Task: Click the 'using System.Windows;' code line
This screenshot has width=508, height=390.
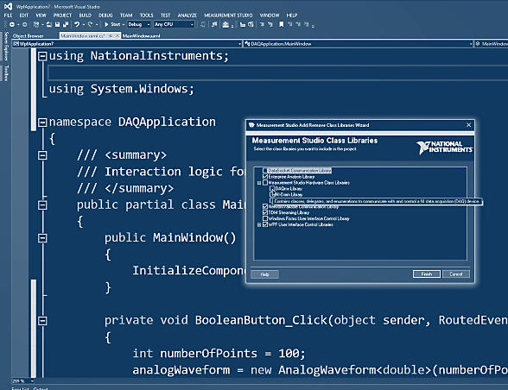Action: (x=122, y=89)
